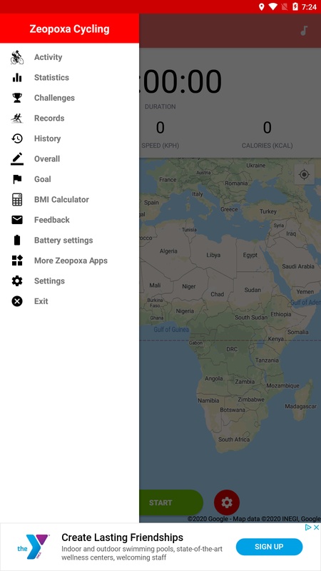
Task: Open the red gear settings button
Action: (x=227, y=502)
